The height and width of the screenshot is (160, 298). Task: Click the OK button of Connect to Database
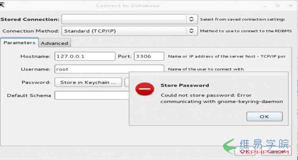pos(245,151)
